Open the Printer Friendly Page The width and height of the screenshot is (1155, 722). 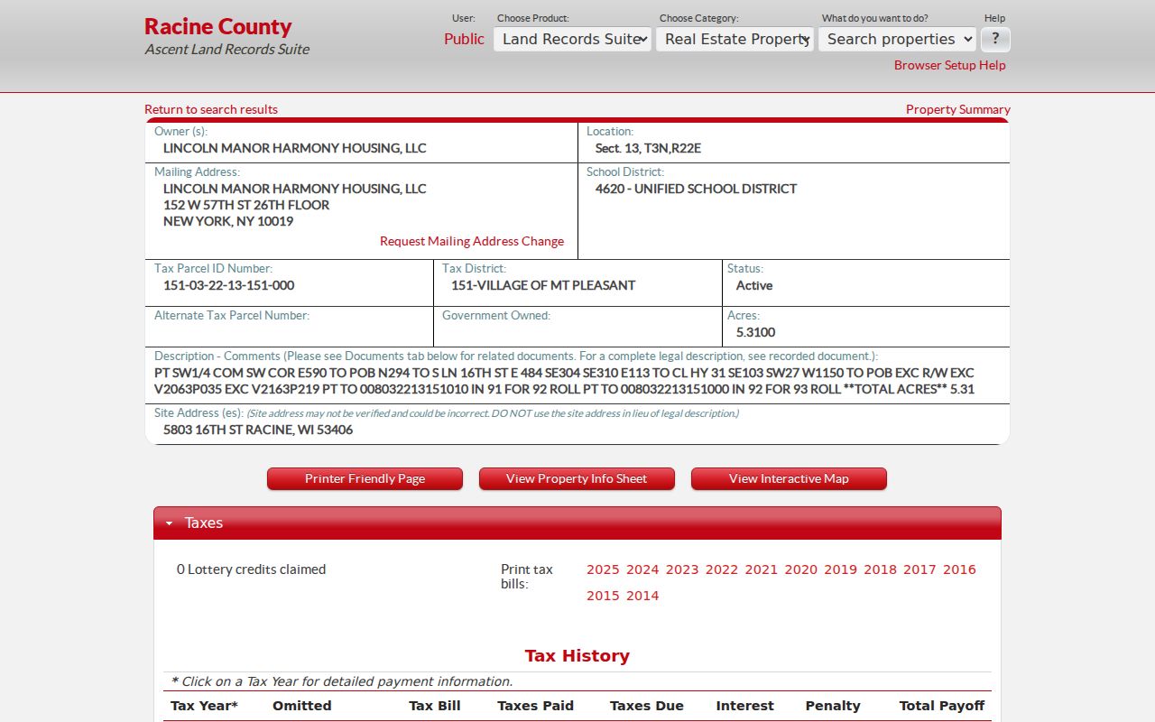click(365, 478)
